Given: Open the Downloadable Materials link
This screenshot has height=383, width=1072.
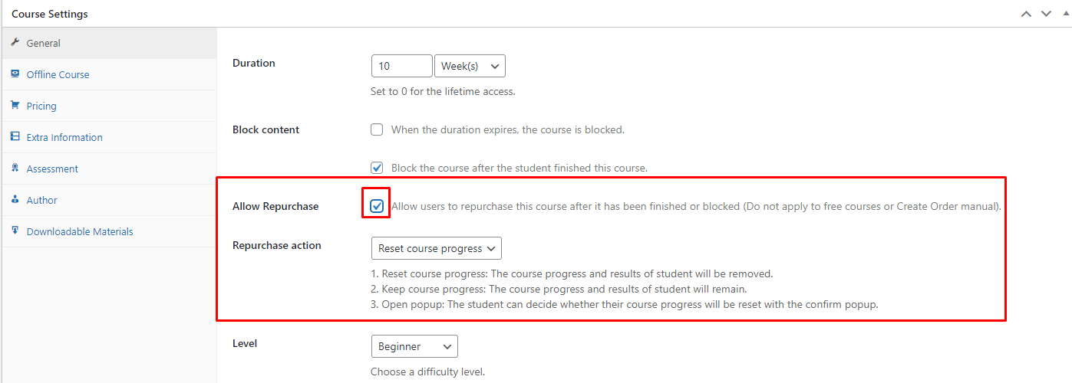Looking at the screenshot, I should 80,231.
